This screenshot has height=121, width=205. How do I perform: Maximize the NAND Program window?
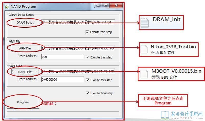pyautogui.click(x=106, y=5)
